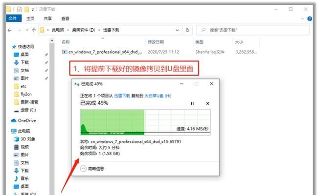The image size is (319, 195).
Task: Open the quick access toolbar dropdown
Action: 33,10
